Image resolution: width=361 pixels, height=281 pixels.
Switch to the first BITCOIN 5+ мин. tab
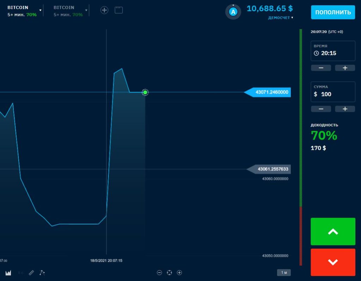(22, 11)
